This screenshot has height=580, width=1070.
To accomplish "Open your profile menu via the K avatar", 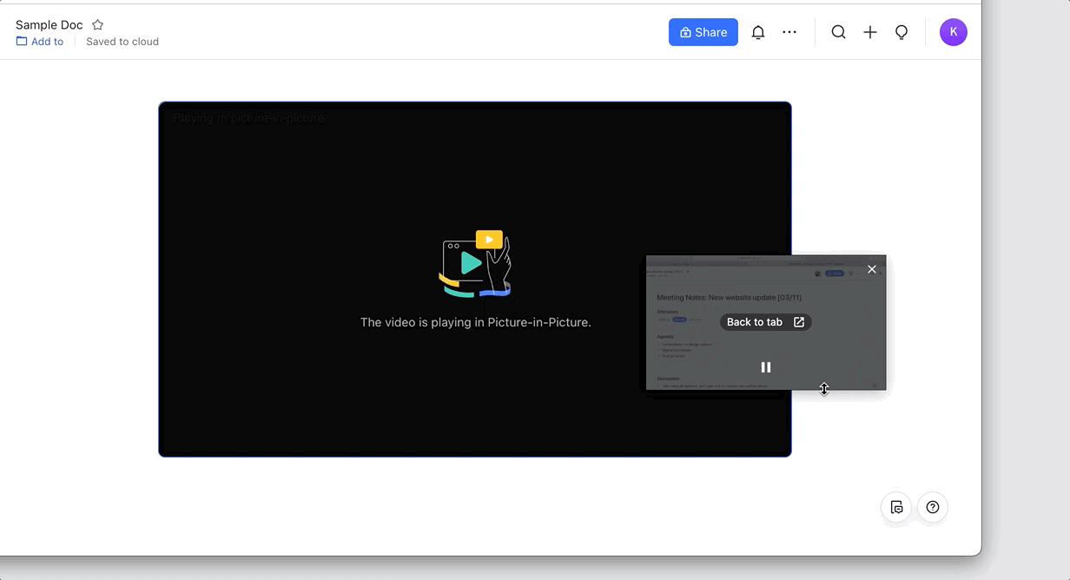I will click(x=953, y=32).
